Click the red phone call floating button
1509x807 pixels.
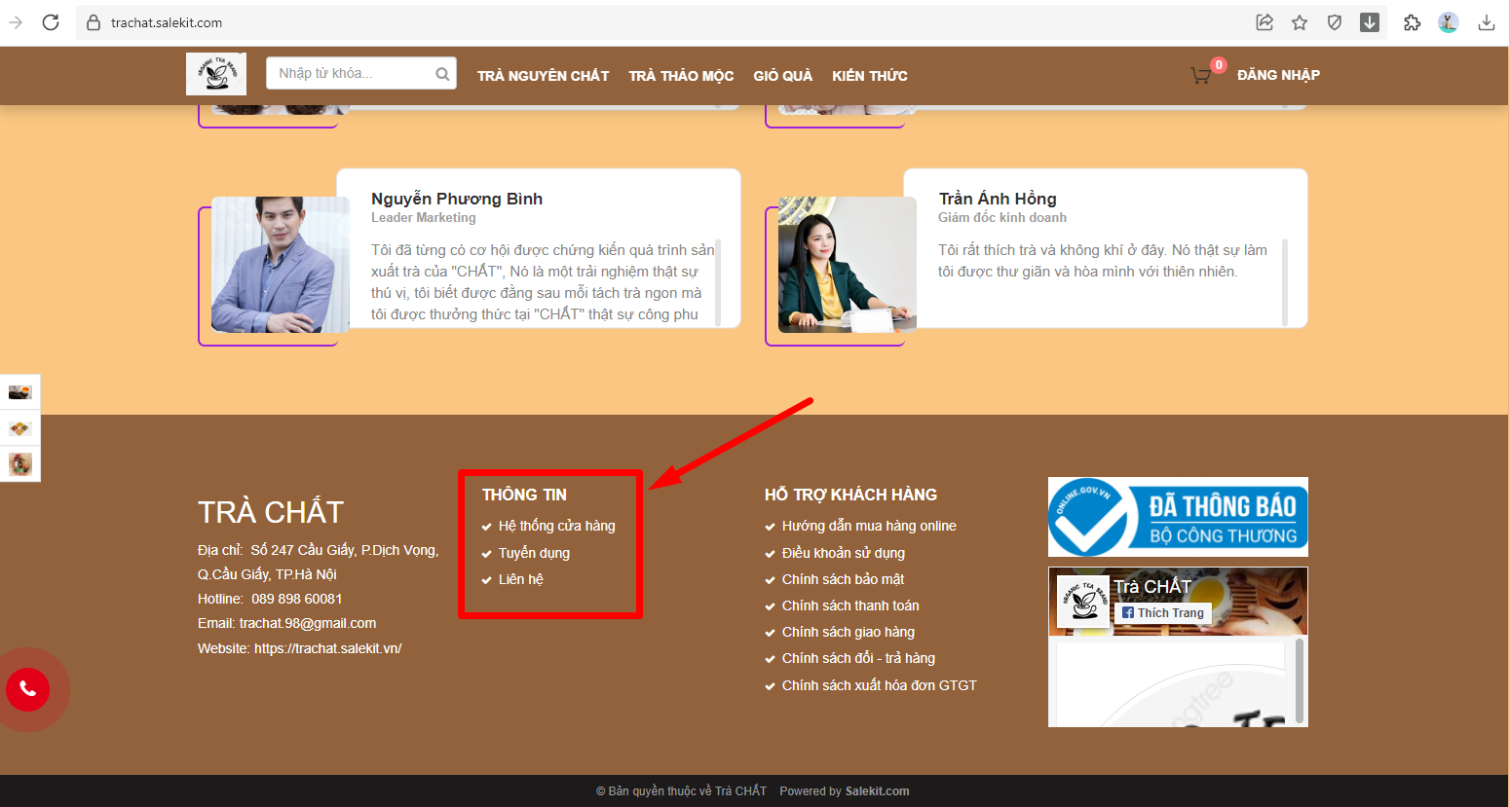[x=28, y=689]
